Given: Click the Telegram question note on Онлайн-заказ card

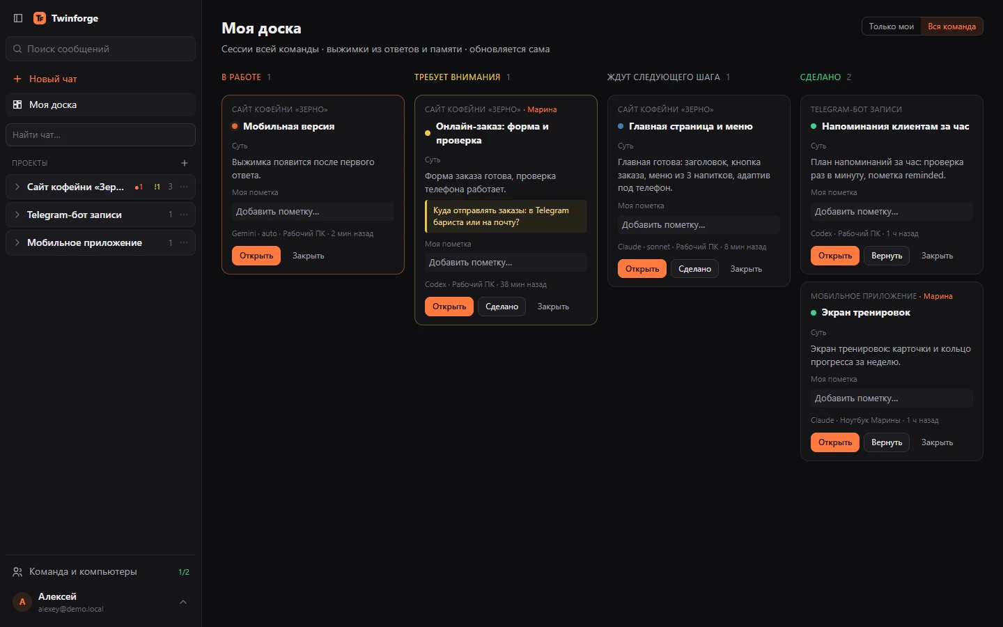Looking at the screenshot, I should 506,216.
